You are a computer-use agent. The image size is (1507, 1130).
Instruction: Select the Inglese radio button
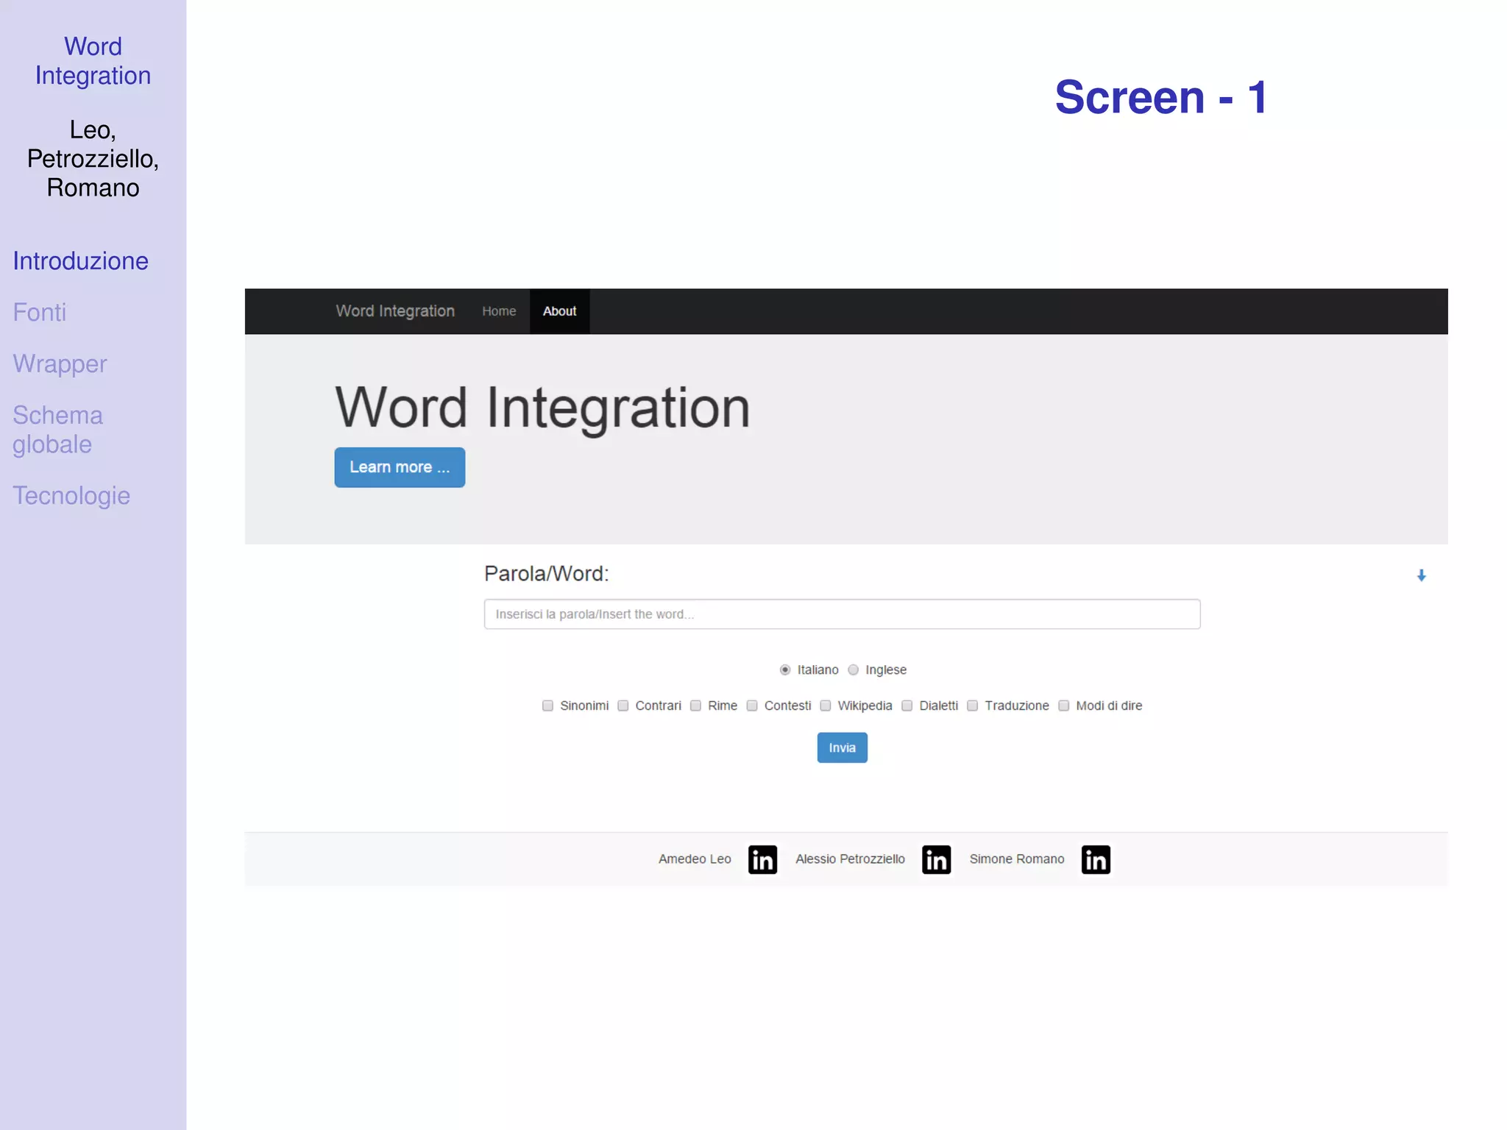[x=854, y=669]
